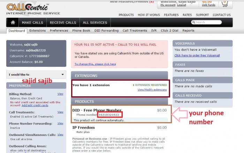Screen dimensions: 244x153
Task: Open the MAKE CALLS menu
Action: [32, 23]
